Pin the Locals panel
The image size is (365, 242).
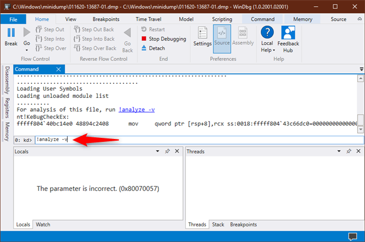coord(167,151)
